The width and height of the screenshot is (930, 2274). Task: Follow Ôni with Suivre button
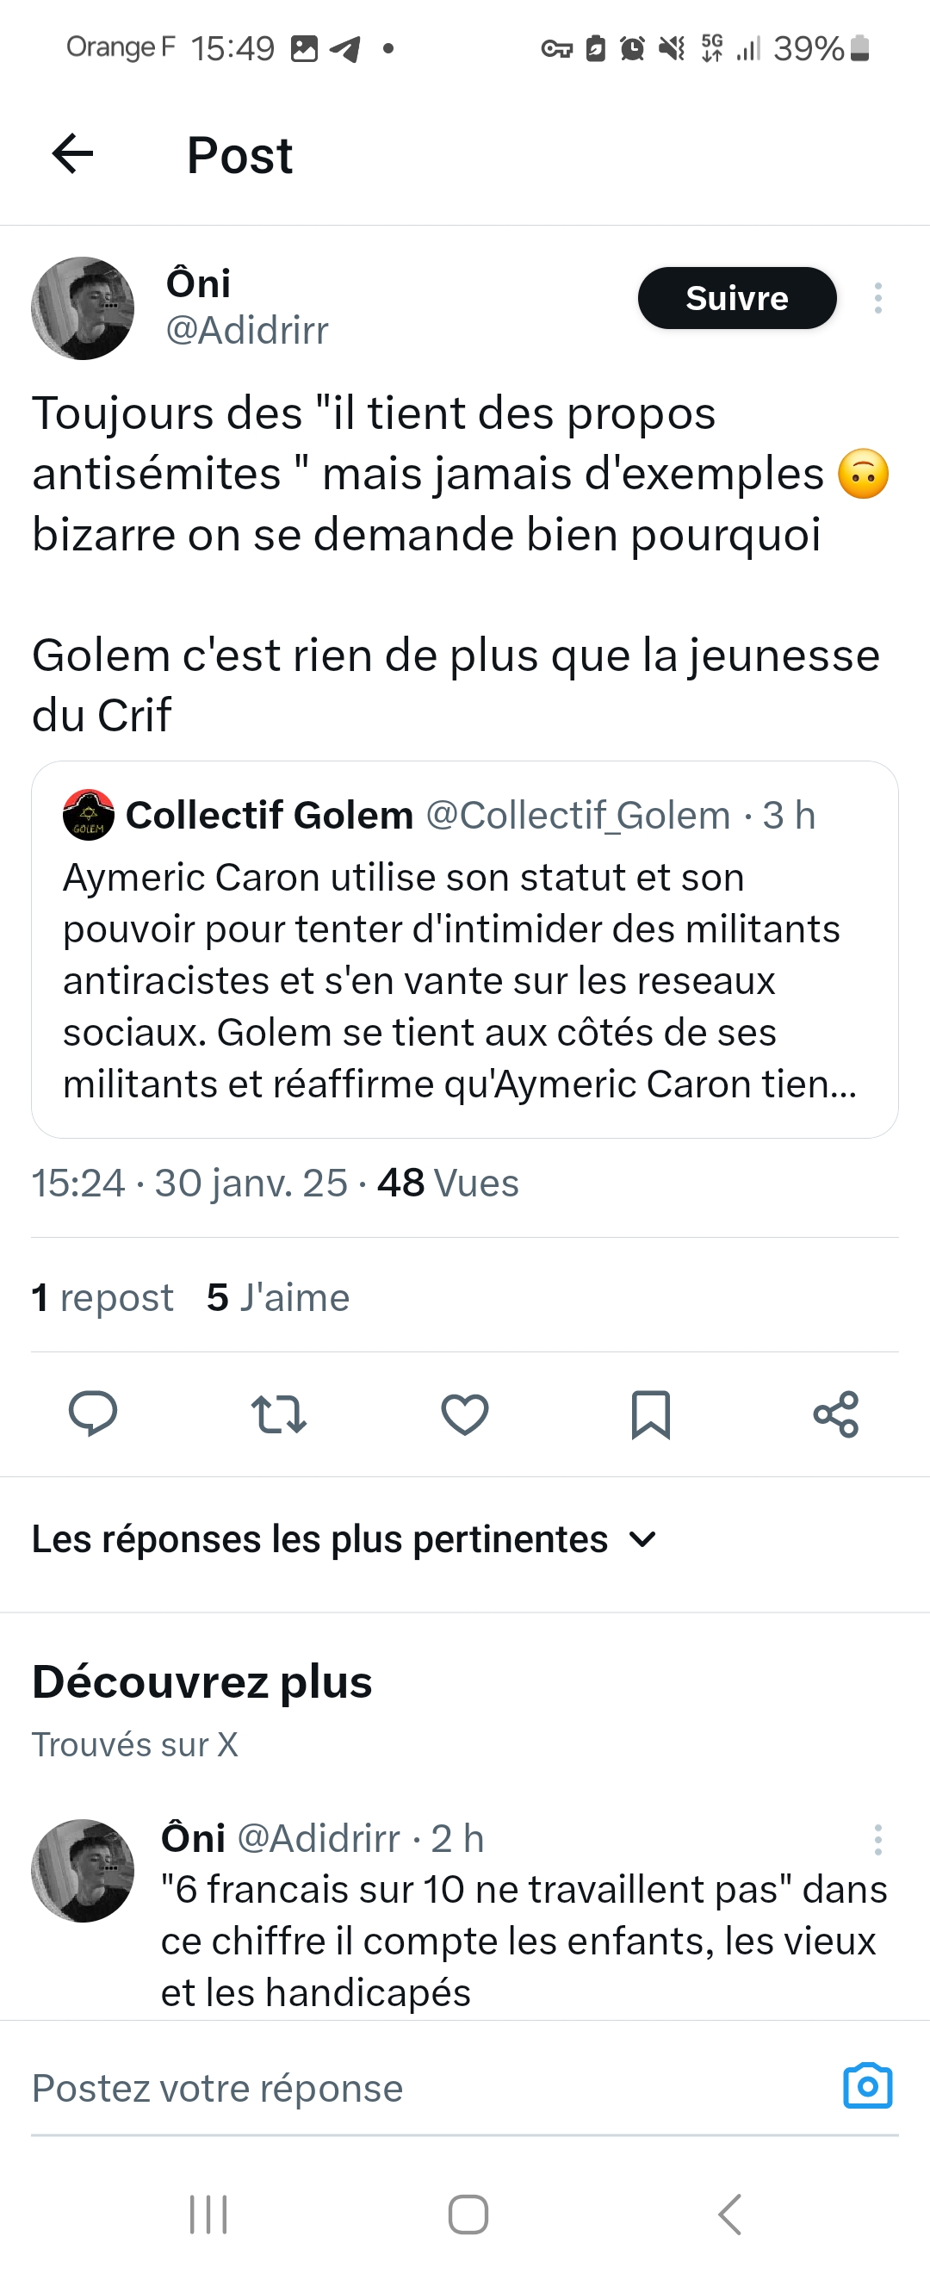pyautogui.click(x=737, y=298)
